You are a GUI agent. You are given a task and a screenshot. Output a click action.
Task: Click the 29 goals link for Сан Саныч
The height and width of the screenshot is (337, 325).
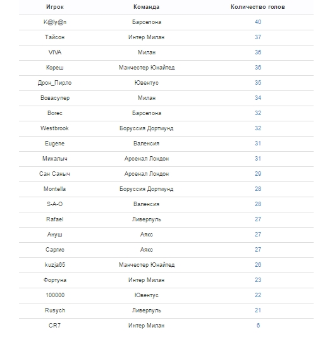(258, 174)
